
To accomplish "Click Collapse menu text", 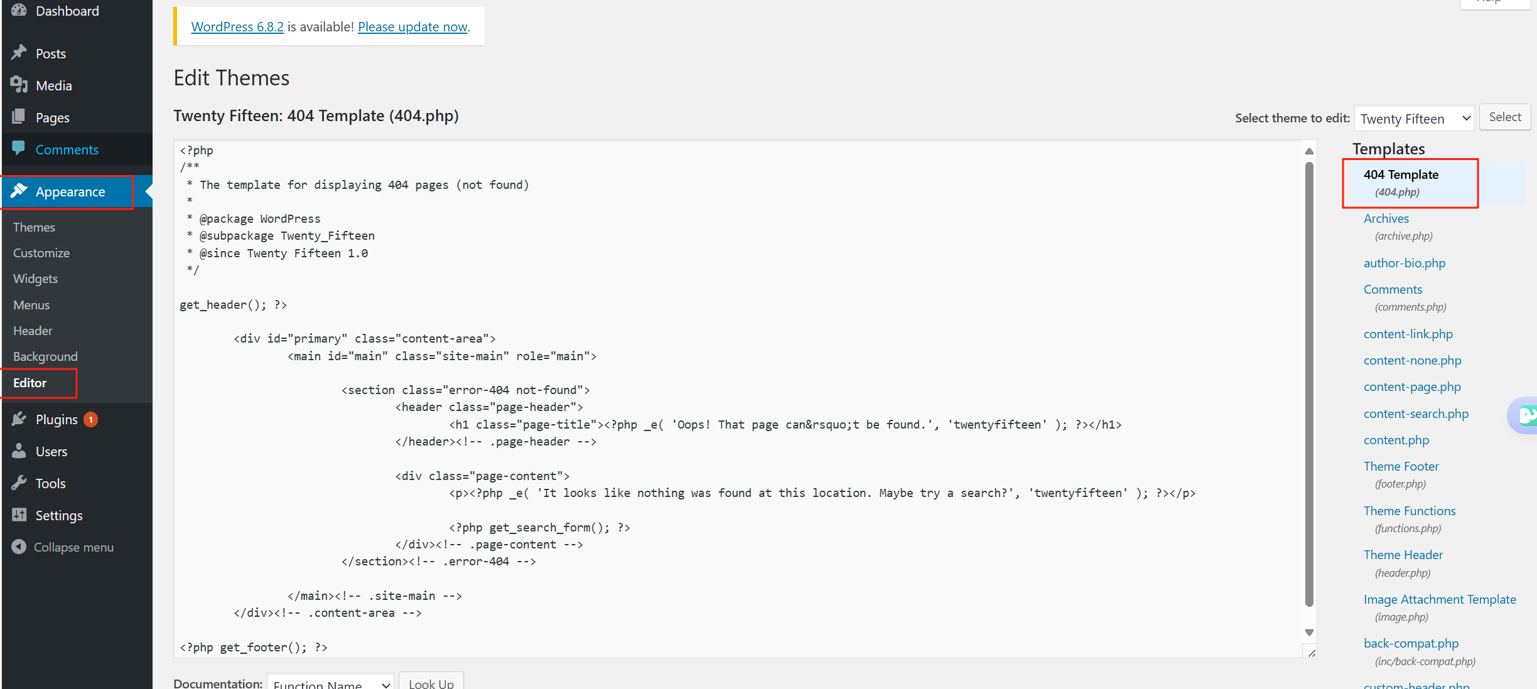I will (73, 547).
